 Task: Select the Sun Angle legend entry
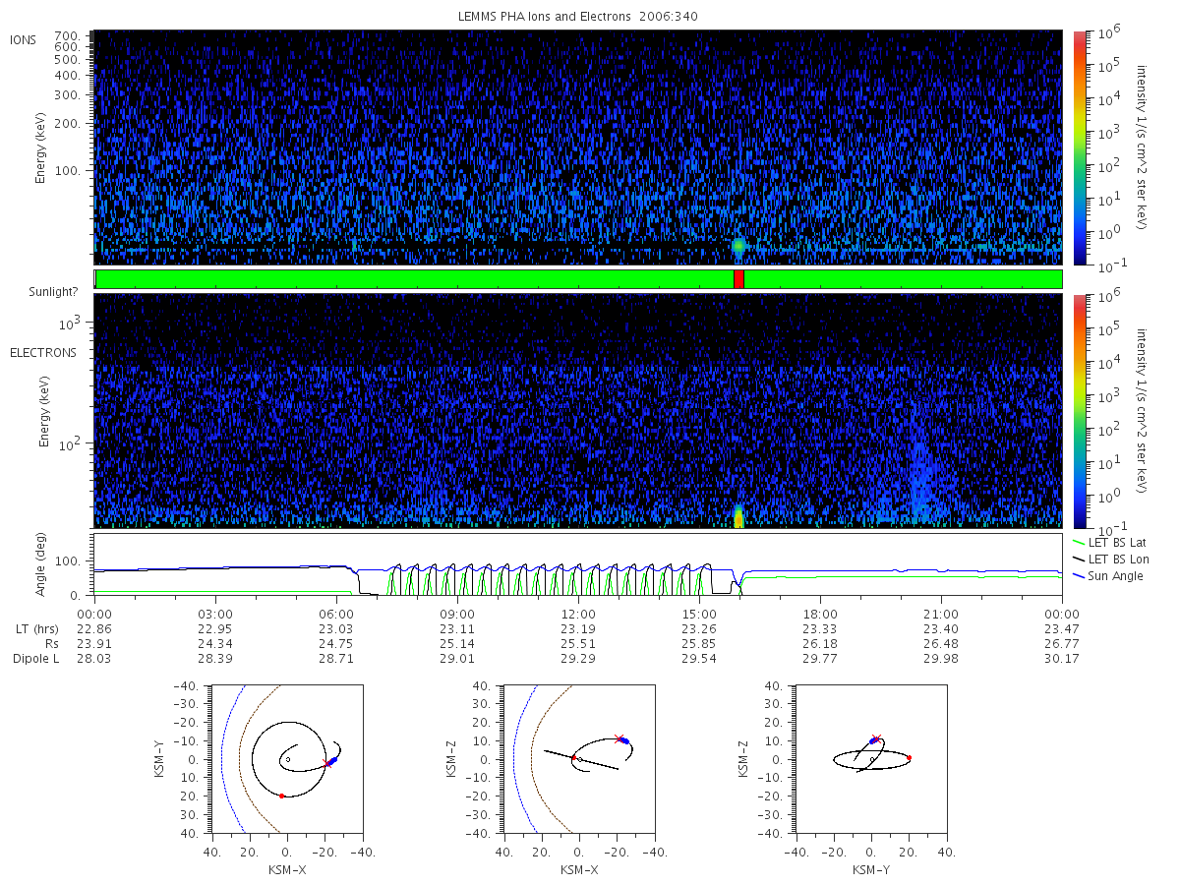click(x=1108, y=575)
